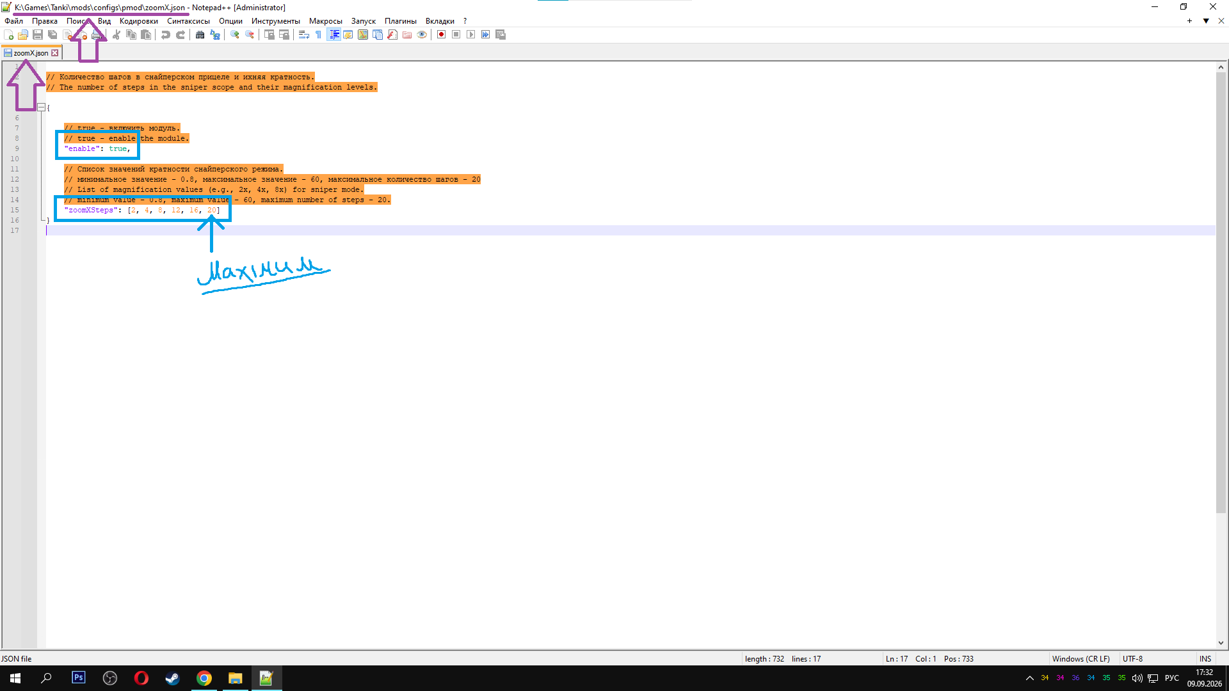This screenshot has width=1229, height=691.
Task: Collapse the JSON block fold marker
Action: 42,107
